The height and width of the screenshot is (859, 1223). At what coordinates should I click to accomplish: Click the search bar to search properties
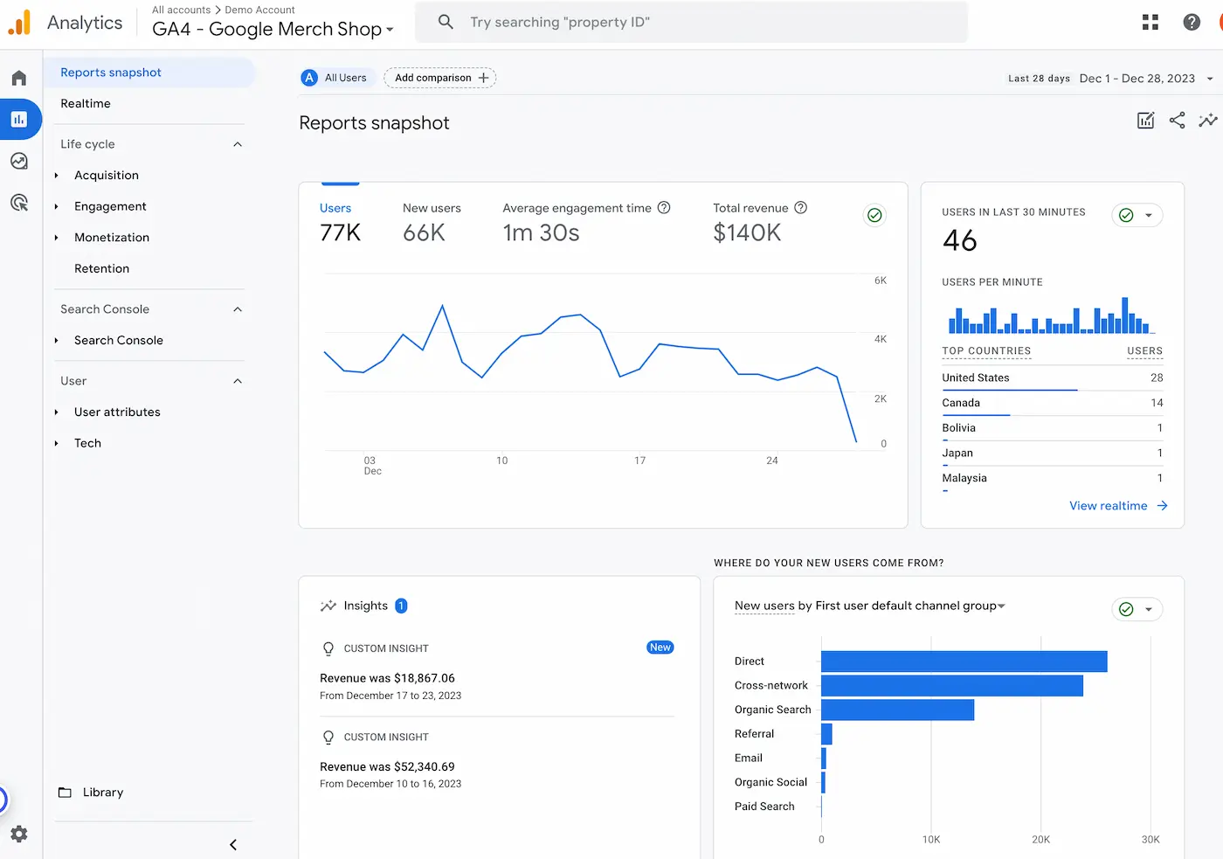(690, 22)
